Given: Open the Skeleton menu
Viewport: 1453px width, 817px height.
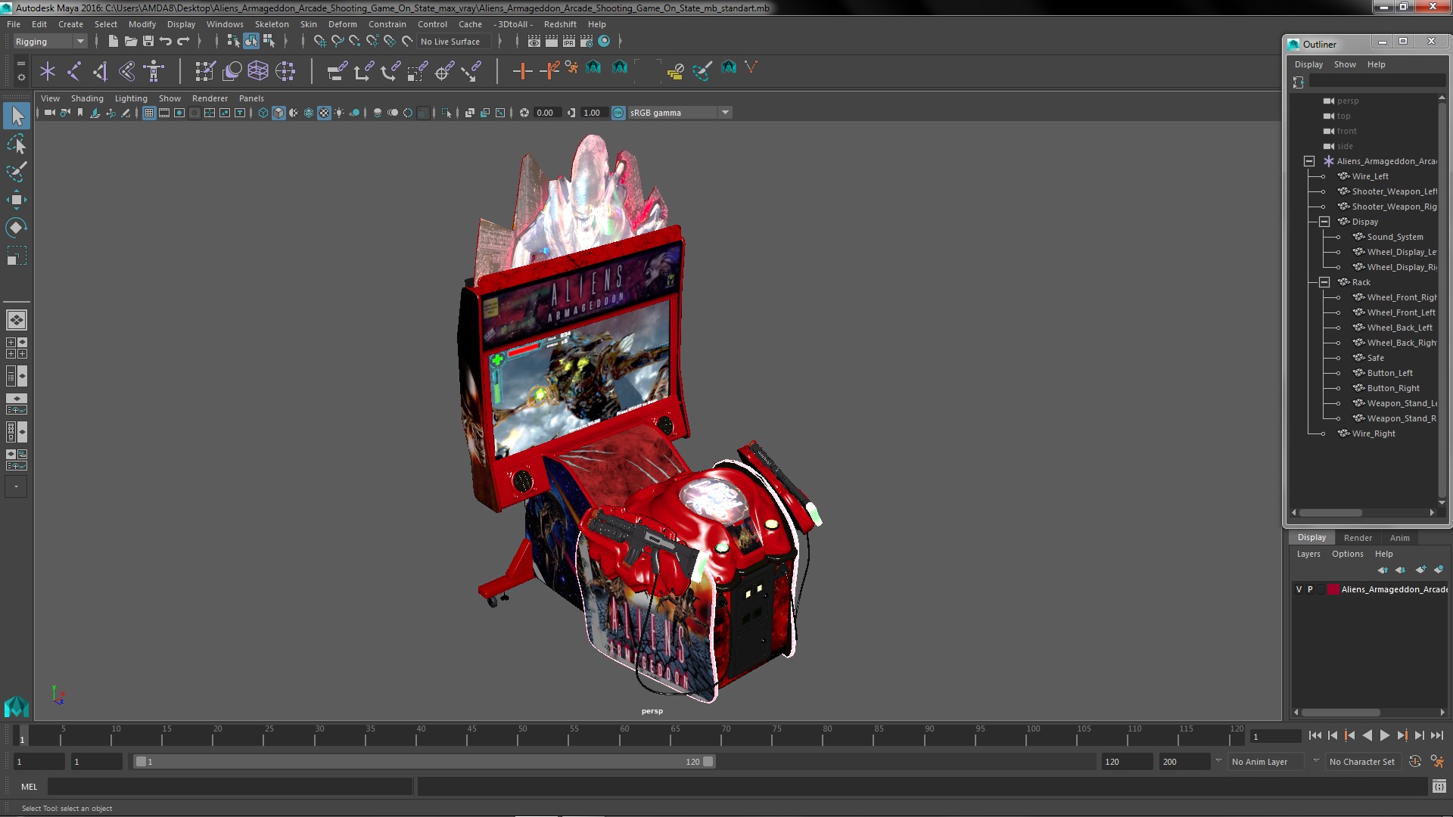Looking at the screenshot, I should point(272,24).
